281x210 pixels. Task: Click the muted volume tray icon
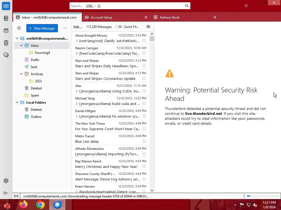coord(255,205)
